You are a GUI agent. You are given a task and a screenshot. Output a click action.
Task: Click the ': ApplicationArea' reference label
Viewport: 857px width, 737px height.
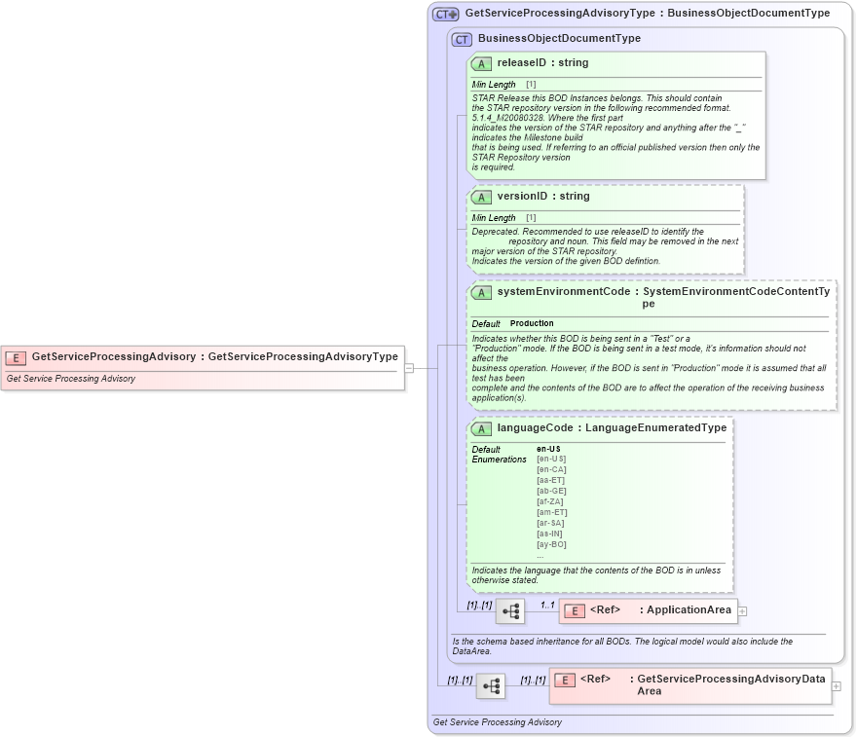point(686,609)
